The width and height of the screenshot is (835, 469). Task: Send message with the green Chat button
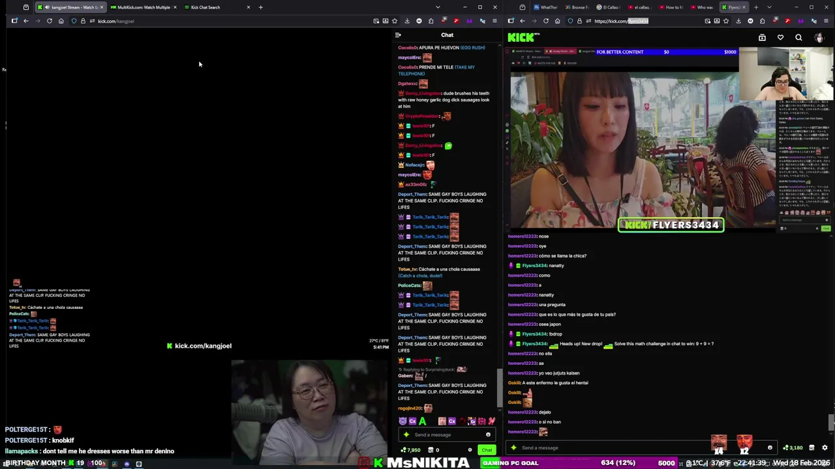pyautogui.click(x=487, y=450)
